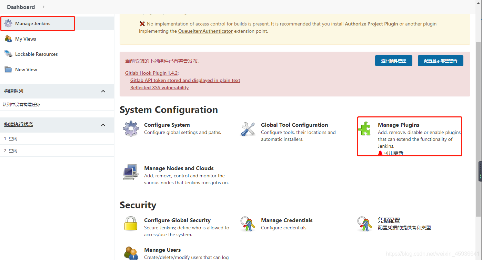
Task: Click the Manage Users people icon
Action: (x=131, y=253)
